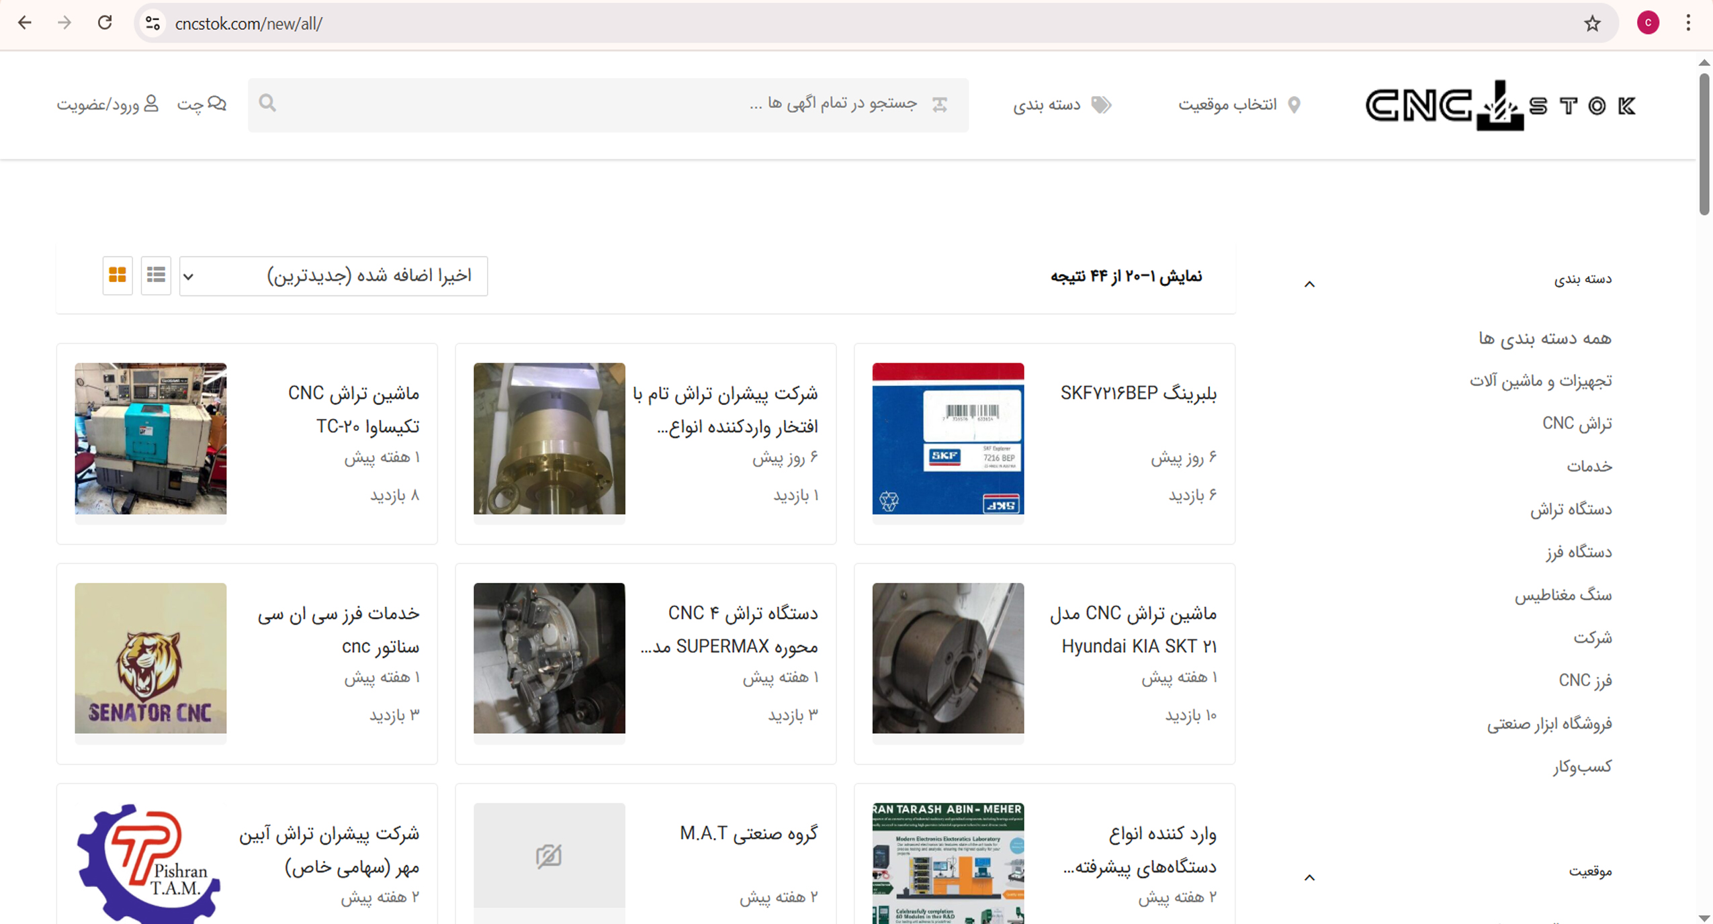Open the M.A.T no-image placeholder
The height and width of the screenshot is (924, 1713).
coord(549,856)
